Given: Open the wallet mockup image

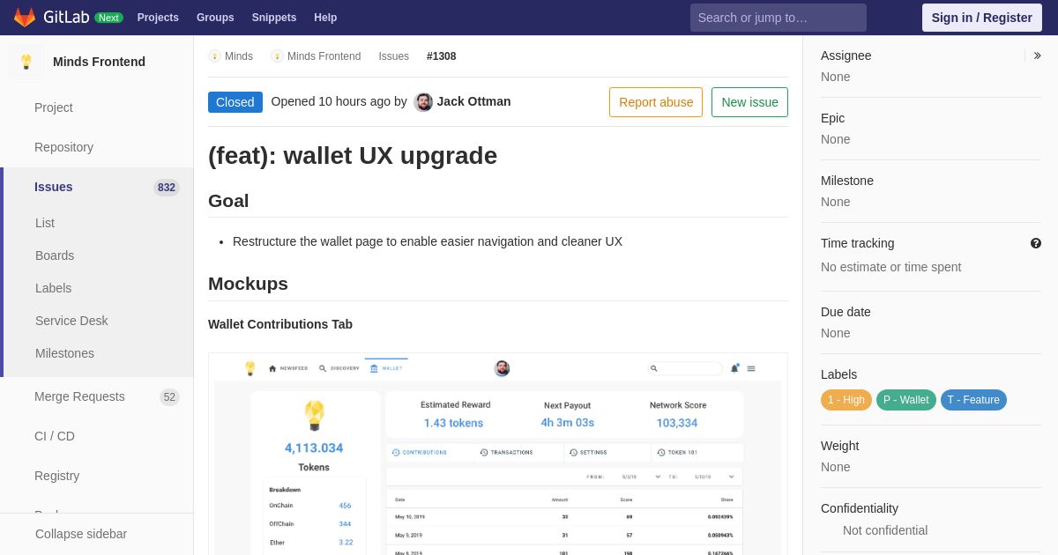Looking at the screenshot, I should tap(498, 454).
